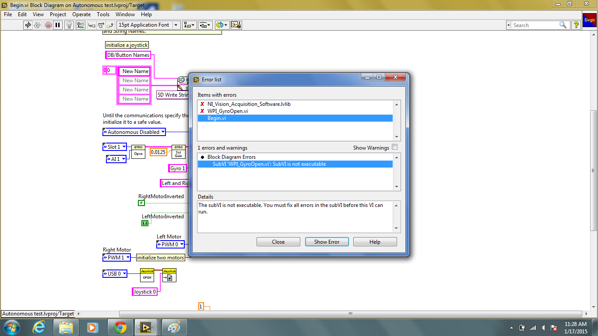Open the View menu
This screenshot has height=336, width=598.
point(39,14)
